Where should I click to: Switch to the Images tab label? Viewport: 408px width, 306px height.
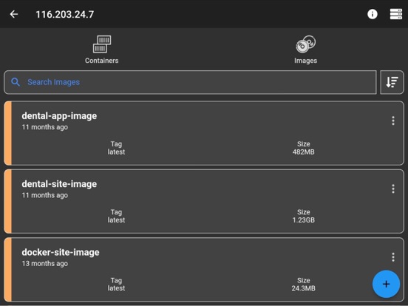pos(305,61)
